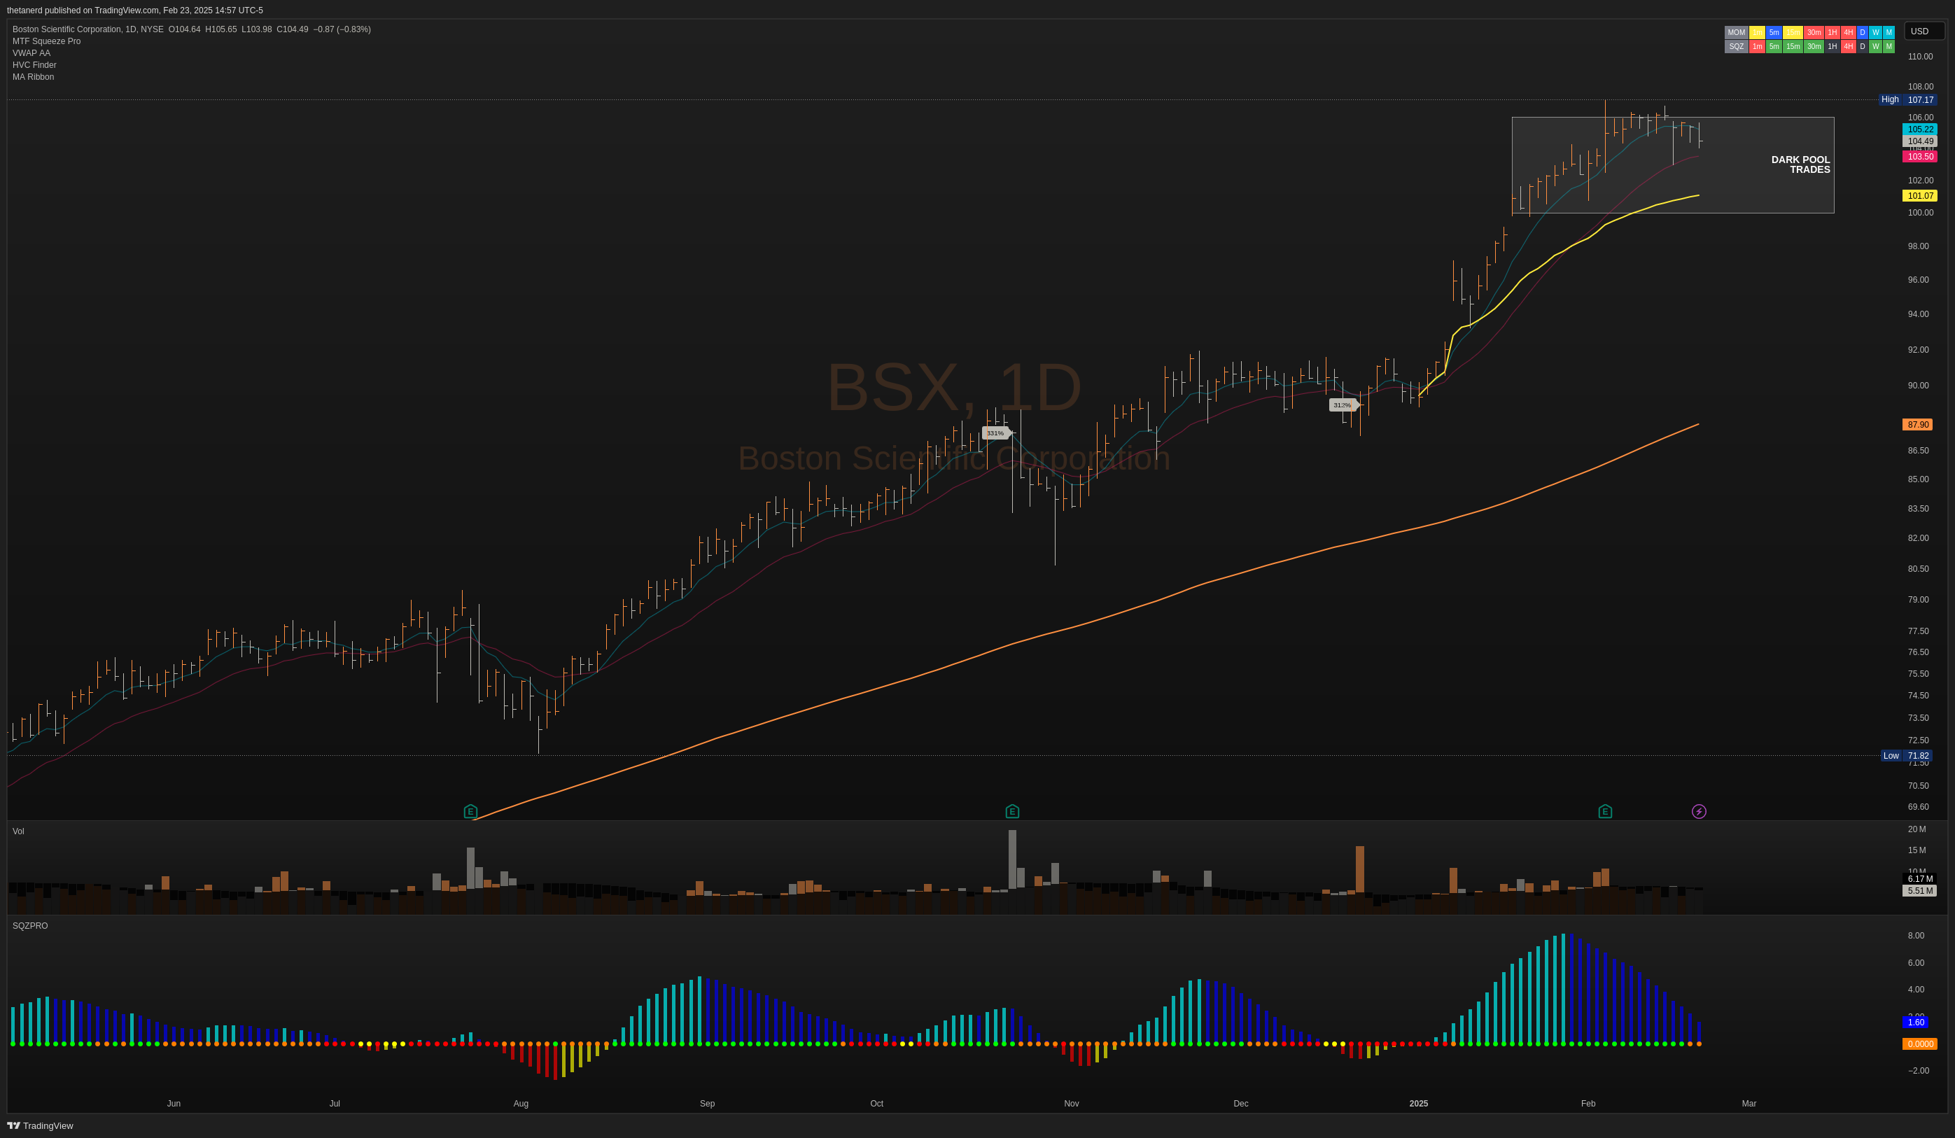Click the gray 104.49 last price tag
This screenshot has height=1138, width=1955.
[x=1920, y=141]
